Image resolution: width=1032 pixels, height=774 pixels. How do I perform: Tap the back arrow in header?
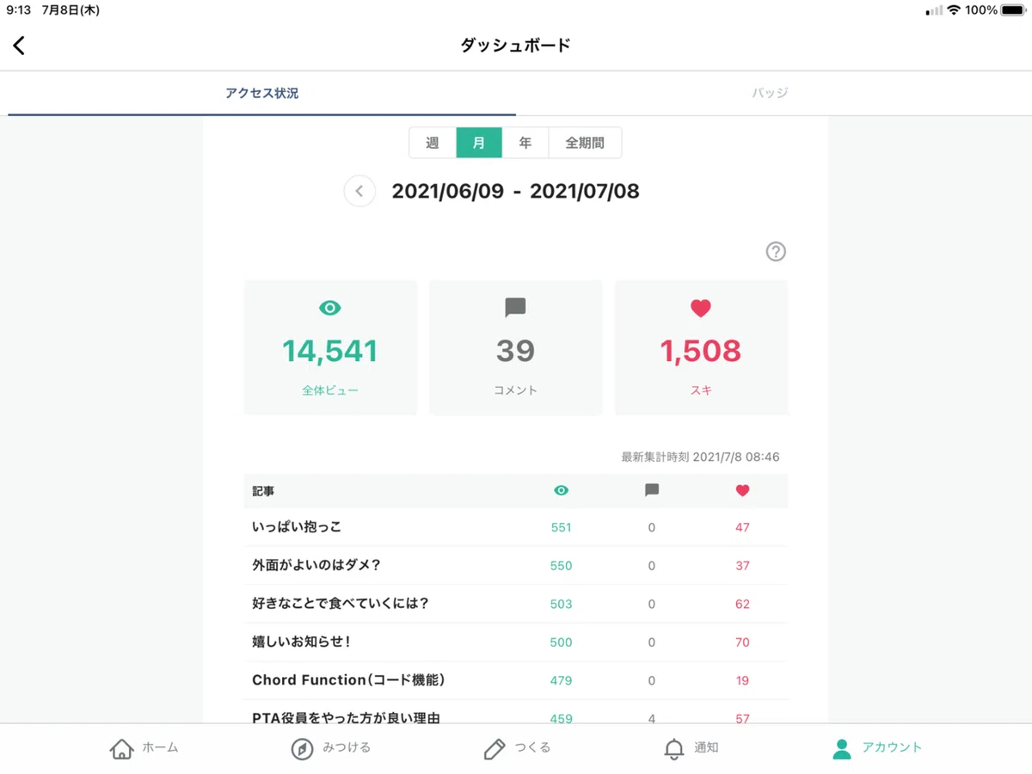tap(19, 46)
